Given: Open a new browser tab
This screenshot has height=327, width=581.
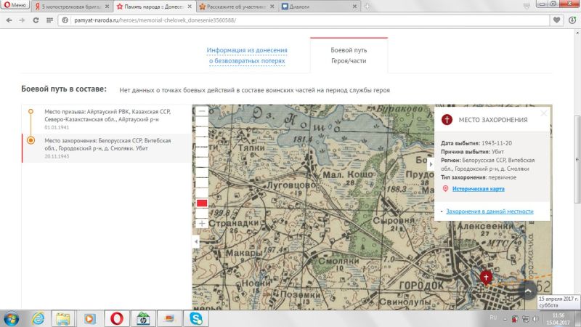Looking at the screenshot, I should 367,7.
